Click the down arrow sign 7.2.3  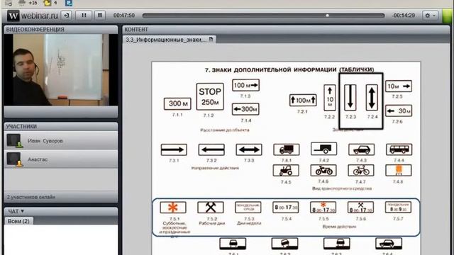click(x=350, y=98)
